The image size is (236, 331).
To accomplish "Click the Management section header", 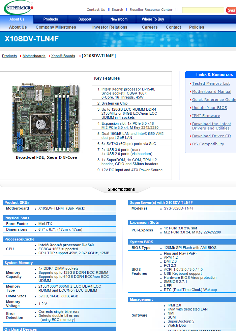I will (x=182, y=299).
